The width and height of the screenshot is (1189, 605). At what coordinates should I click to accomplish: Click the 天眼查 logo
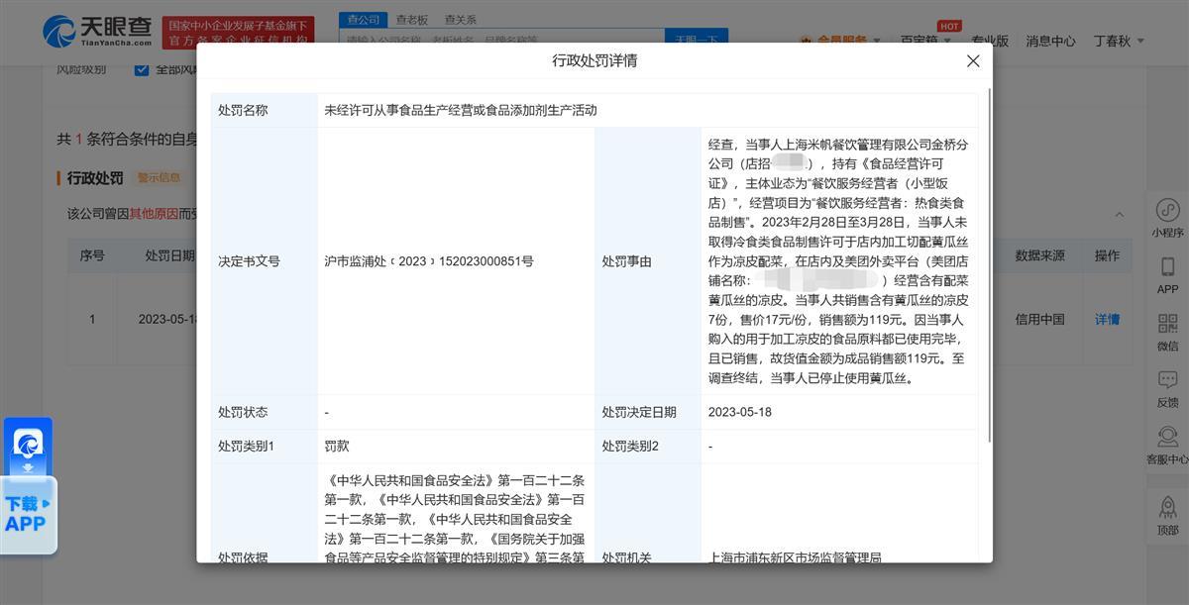[97, 31]
